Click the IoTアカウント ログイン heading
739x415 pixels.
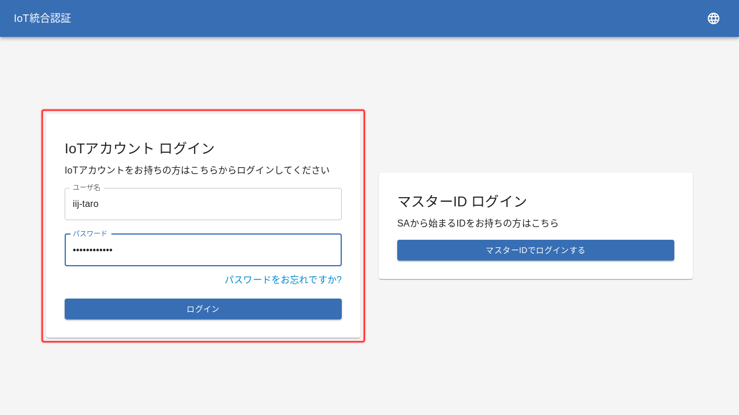pyautogui.click(x=140, y=148)
